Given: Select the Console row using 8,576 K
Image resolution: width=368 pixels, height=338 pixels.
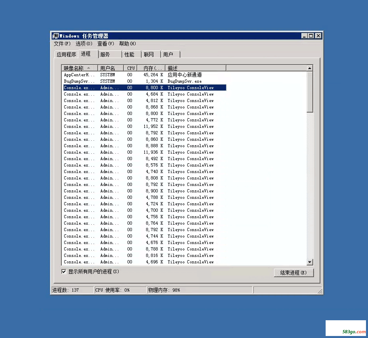Looking at the screenshot, I should [145, 165].
